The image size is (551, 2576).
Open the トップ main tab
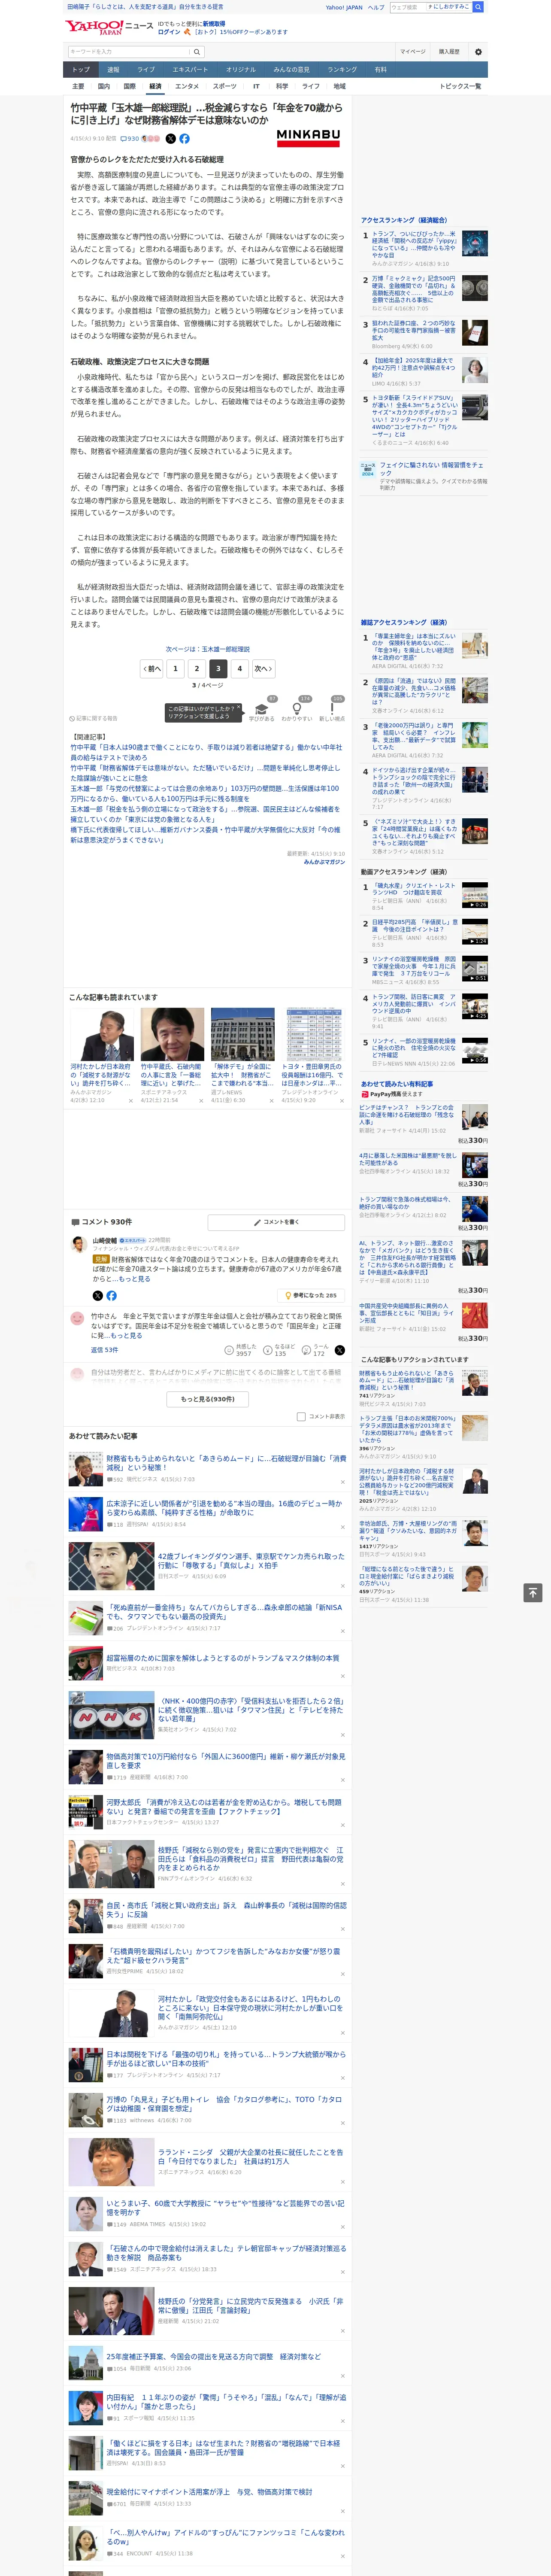click(x=81, y=69)
